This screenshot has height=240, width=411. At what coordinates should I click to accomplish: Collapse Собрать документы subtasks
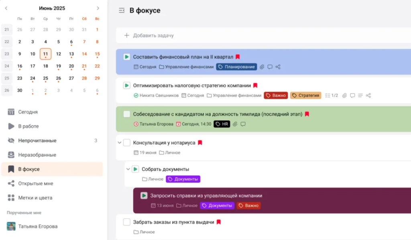[128, 169]
